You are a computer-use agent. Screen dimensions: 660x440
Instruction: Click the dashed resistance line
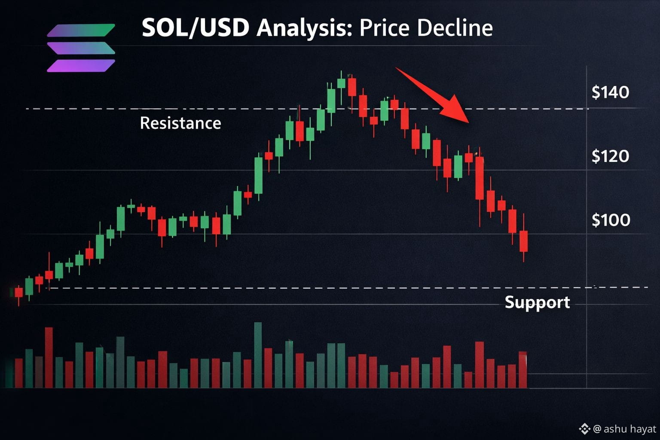pyautogui.click(x=307, y=109)
